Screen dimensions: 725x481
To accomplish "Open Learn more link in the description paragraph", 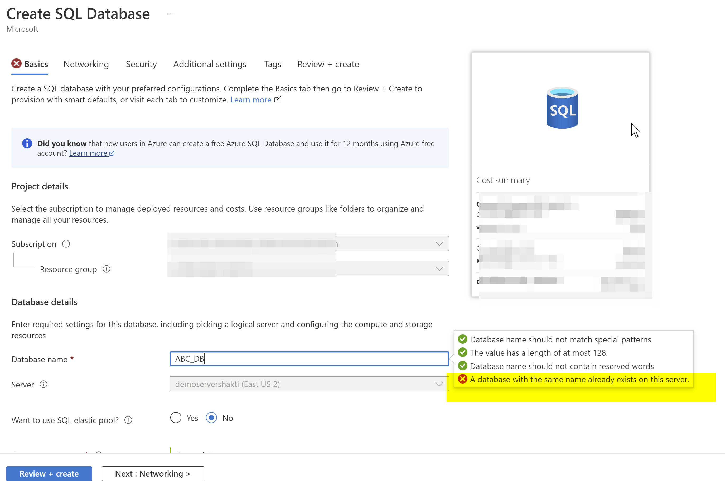I will coord(251,100).
